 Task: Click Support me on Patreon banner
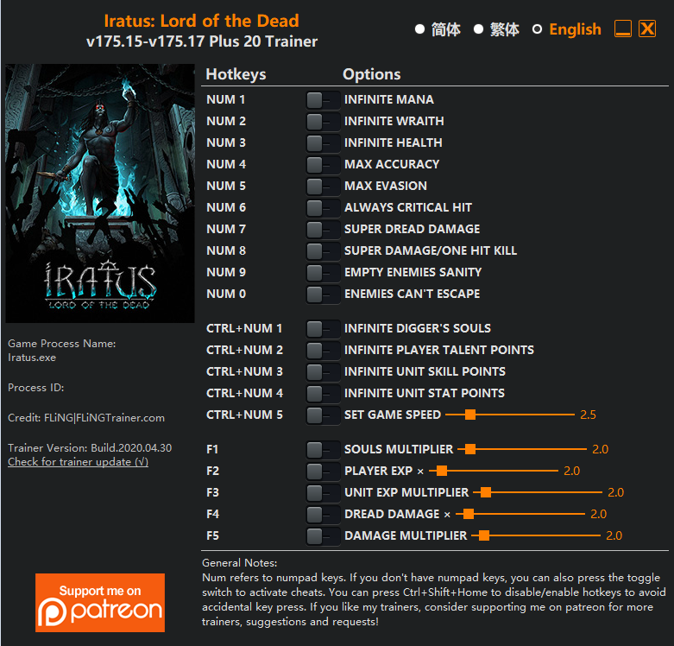coord(100,603)
